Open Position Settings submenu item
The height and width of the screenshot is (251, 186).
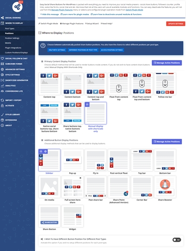[x=12, y=38]
